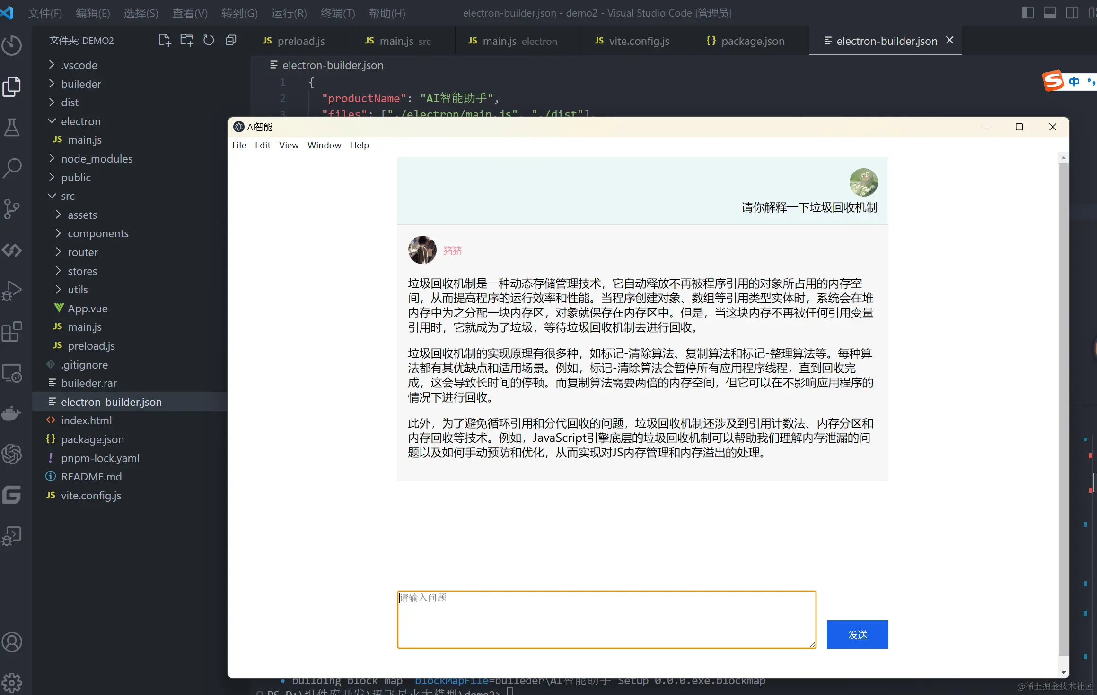The width and height of the screenshot is (1097, 695).
Task: Open VS Code 文件(F) menu
Action: [45, 13]
